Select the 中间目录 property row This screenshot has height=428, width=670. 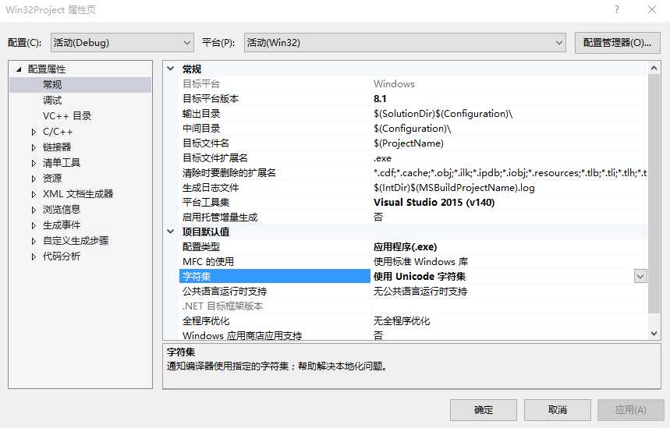pos(413,128)
